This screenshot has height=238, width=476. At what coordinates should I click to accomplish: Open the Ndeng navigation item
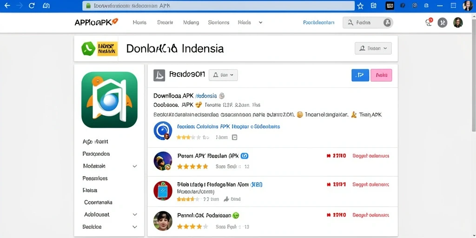click(x=191, y=22)
